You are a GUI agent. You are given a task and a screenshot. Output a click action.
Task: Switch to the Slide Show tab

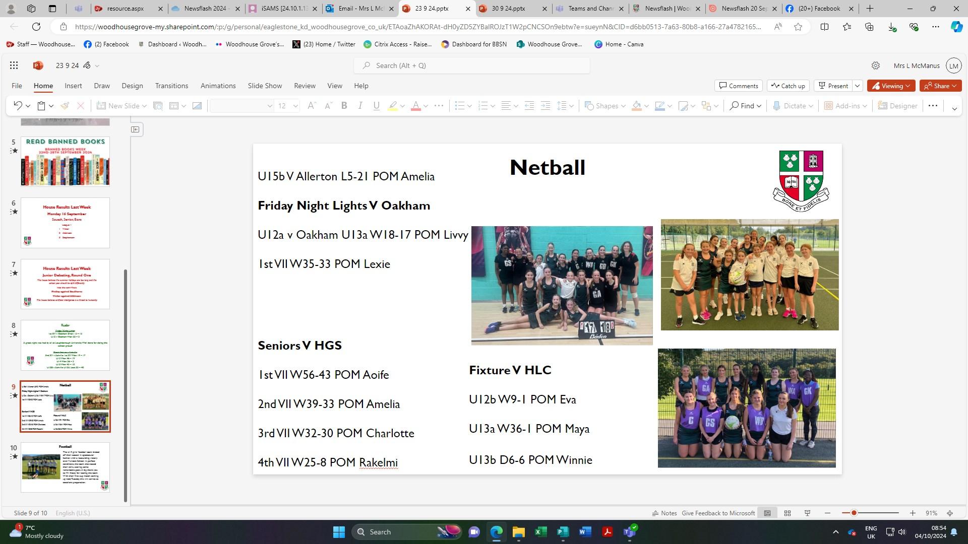(265, 86)
